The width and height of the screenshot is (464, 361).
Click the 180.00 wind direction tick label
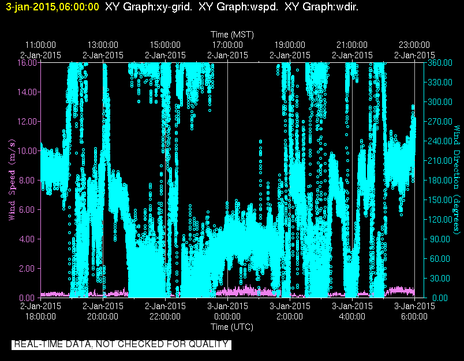tap(440, 180)
